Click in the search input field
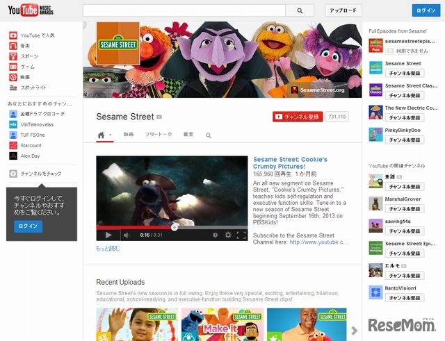Image resolution: width=445 pixels, height=341 pixels. click(184, 11)
